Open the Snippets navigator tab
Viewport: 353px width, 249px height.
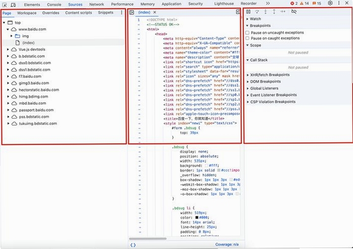pyautogui.click(x=106, y=12)
